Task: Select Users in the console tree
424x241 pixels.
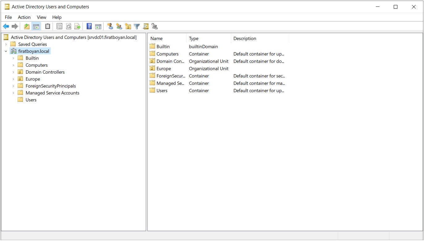Action: click(x=31, y=100)
